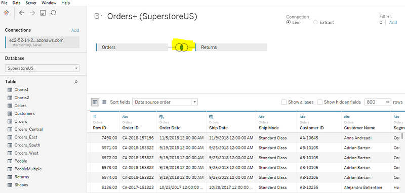Apply the row count using the arrow
The width and height of the screenshot is (405, 193).
click(387, 102)
